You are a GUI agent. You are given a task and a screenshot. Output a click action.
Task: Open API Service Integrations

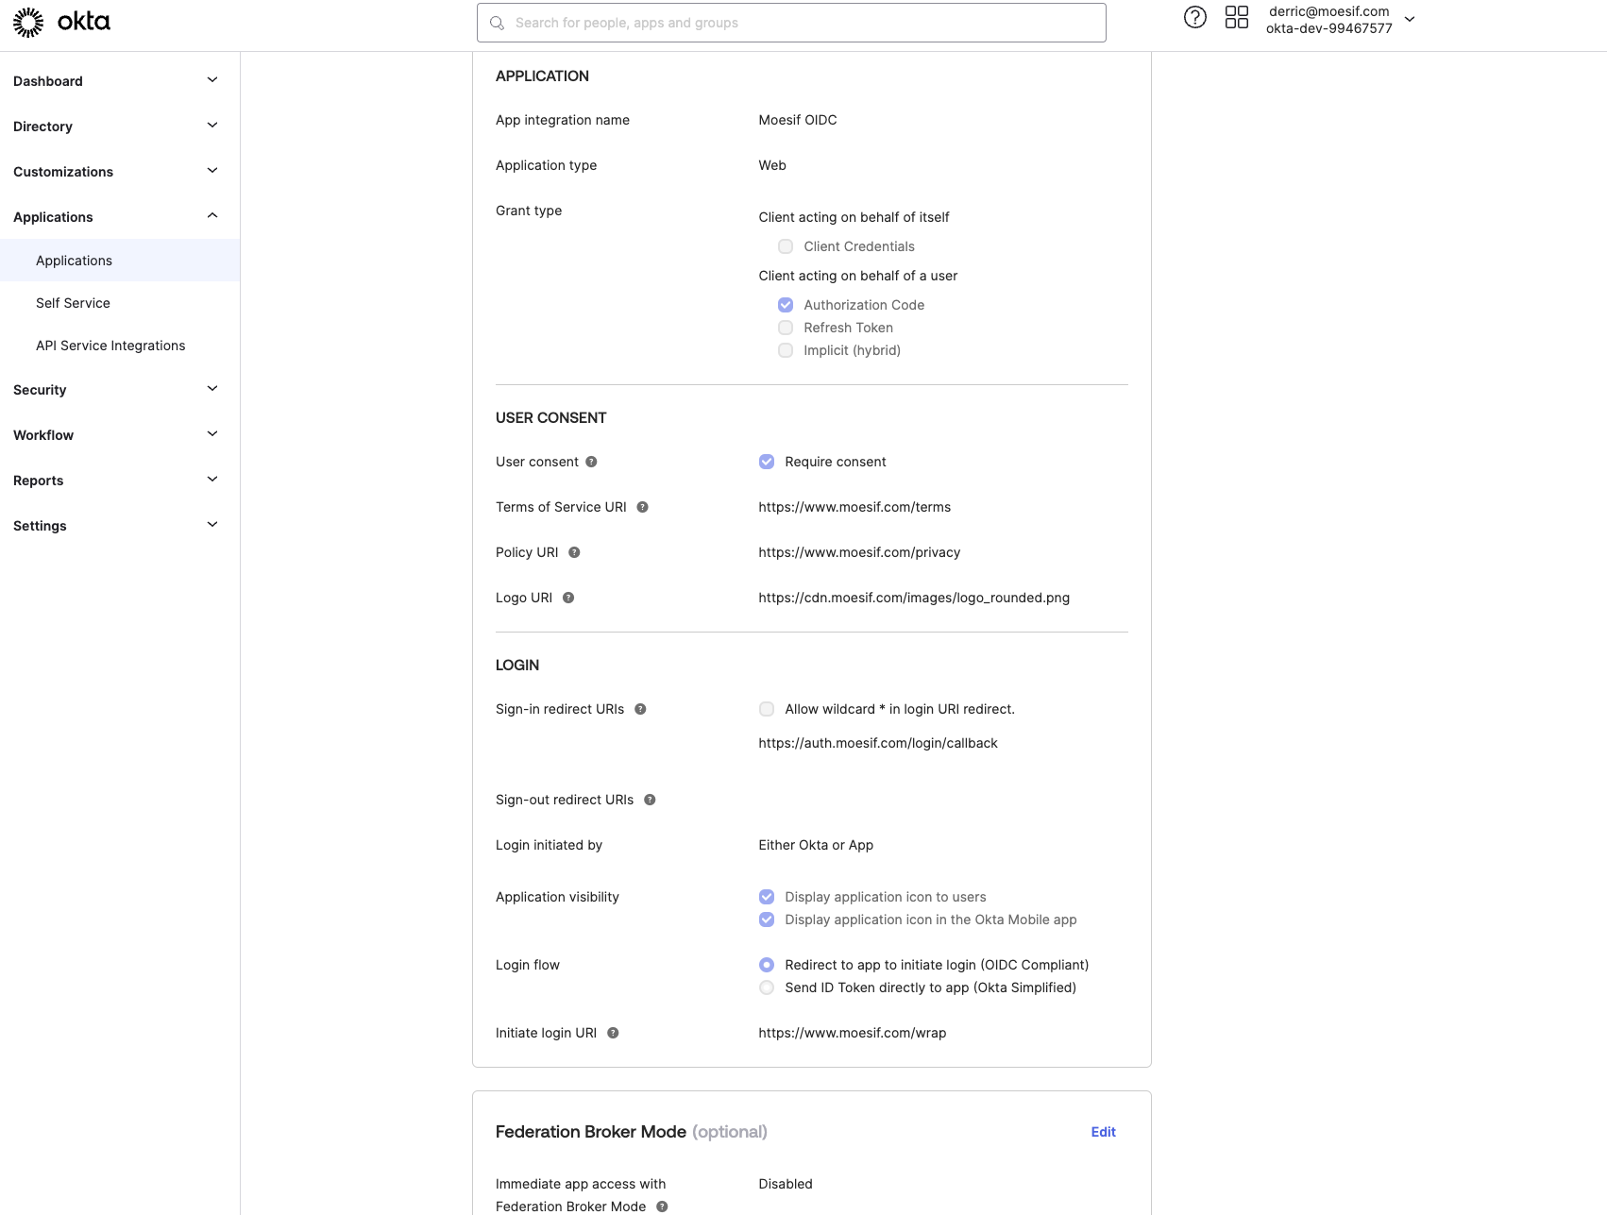[x=110, y=346]
